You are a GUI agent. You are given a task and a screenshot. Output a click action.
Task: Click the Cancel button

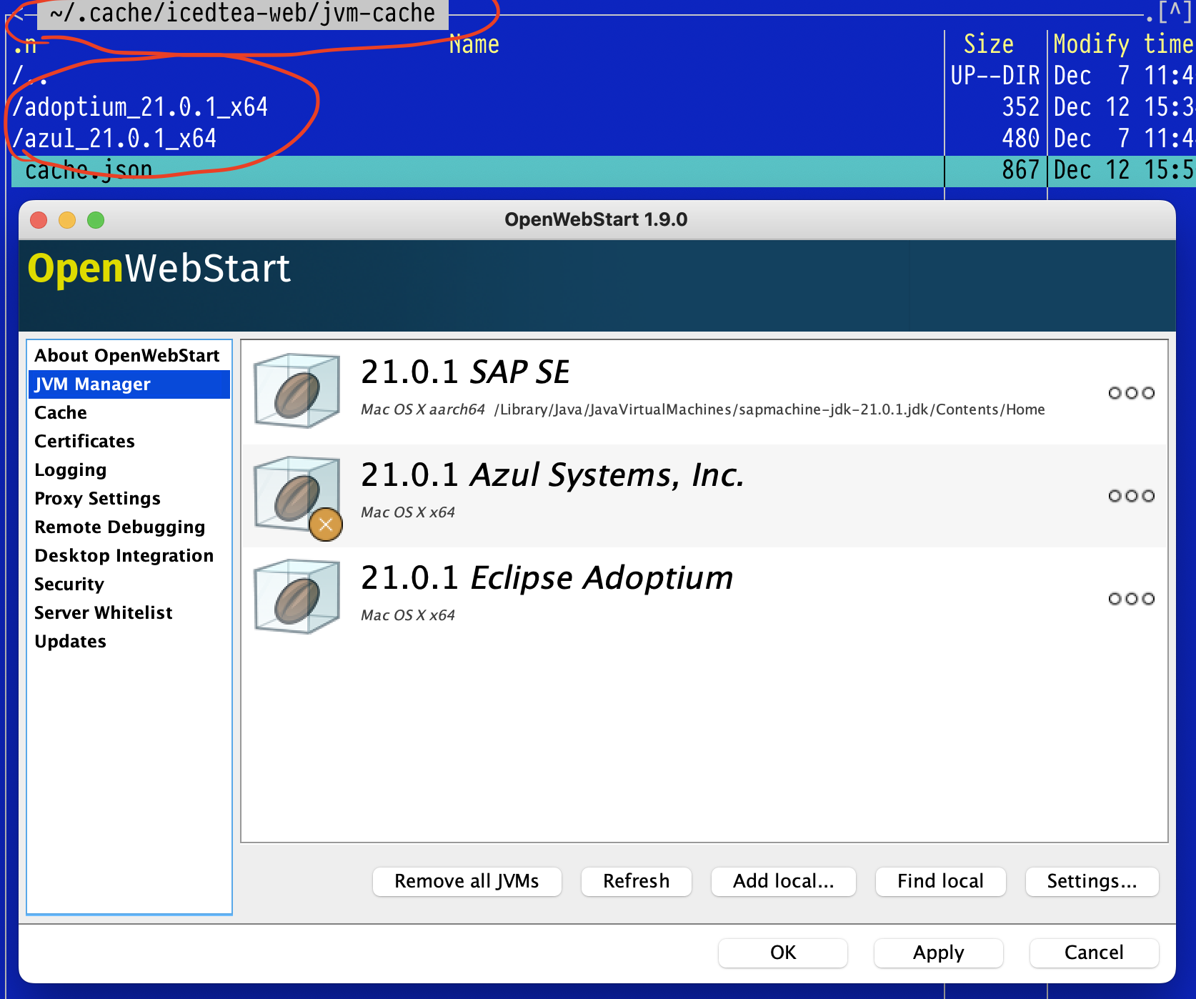click(x=1095, y=953)
